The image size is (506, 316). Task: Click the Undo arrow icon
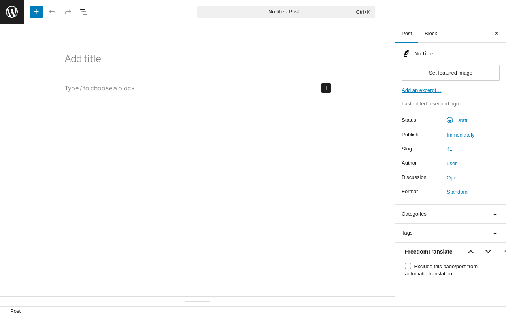coord(52,12)
